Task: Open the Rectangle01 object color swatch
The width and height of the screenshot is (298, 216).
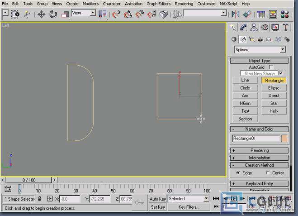Action: pos(284,139)
